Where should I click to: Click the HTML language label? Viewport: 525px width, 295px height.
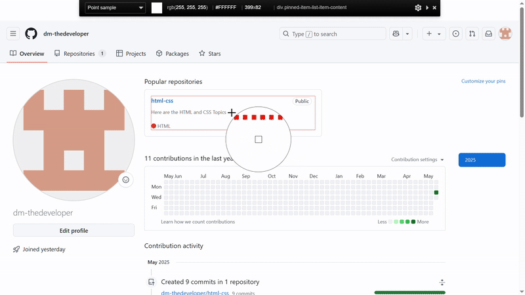click(x=163, y=126)
